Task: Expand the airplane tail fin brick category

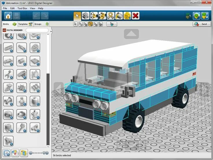Action: coord(8,88)
